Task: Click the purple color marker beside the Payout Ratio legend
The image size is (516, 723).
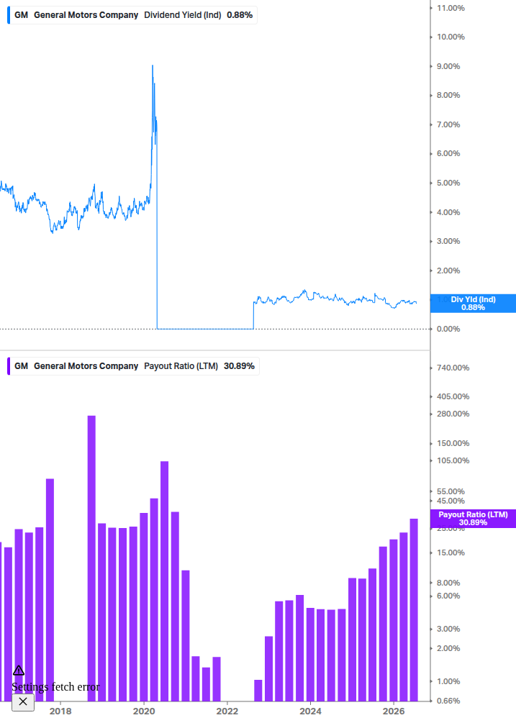Action: click(x=9, y=366)
